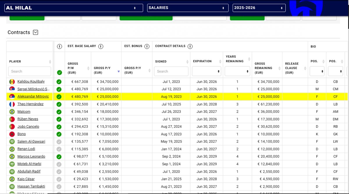Click the Player search input field
The image size is (349, 194).
(29, 71)
